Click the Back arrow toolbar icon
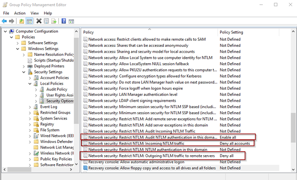 tap(4, 21)
